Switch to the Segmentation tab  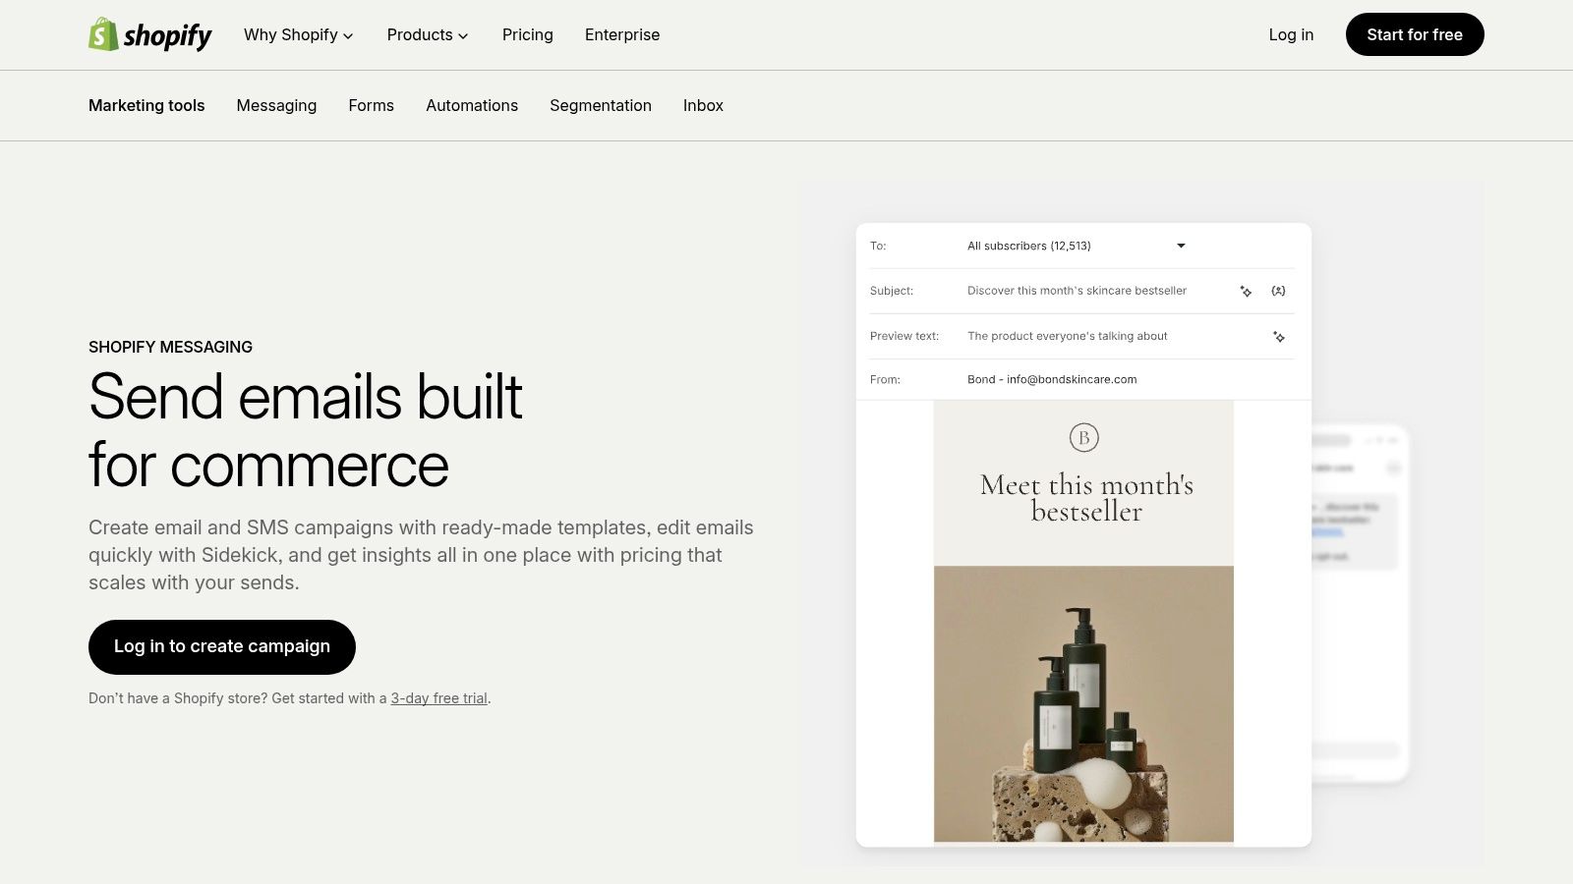[x=601, y=105]
